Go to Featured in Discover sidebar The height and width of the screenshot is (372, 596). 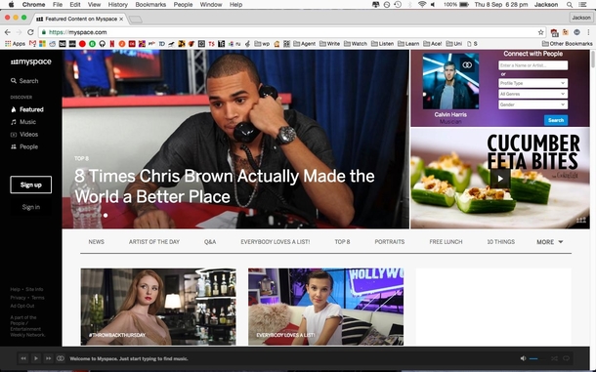point(27,109)
